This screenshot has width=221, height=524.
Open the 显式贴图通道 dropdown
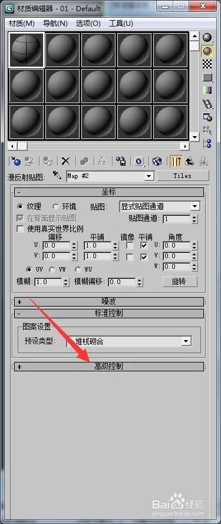click(x=195, y=206)
